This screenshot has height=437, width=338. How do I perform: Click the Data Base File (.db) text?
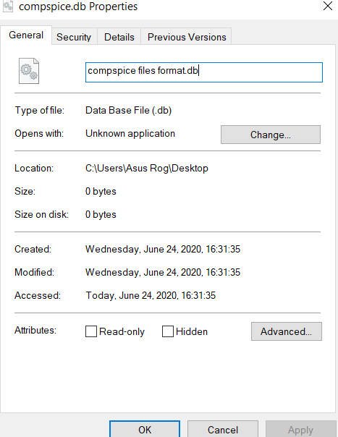pyautogui.click(x=128, y=111)
